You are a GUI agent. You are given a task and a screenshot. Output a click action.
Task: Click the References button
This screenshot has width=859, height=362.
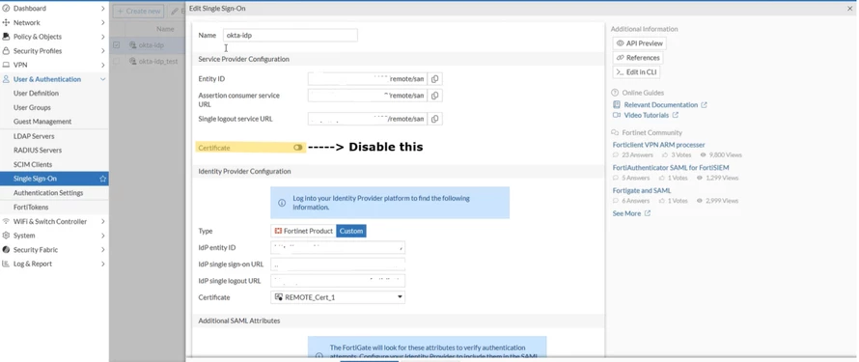pos(638,58)
